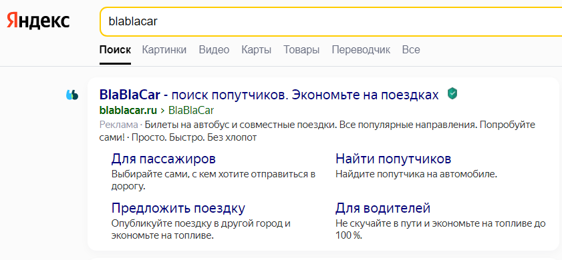Open the Найти попутчиков sitelink
Screen dimensions: 562x260
393,159
